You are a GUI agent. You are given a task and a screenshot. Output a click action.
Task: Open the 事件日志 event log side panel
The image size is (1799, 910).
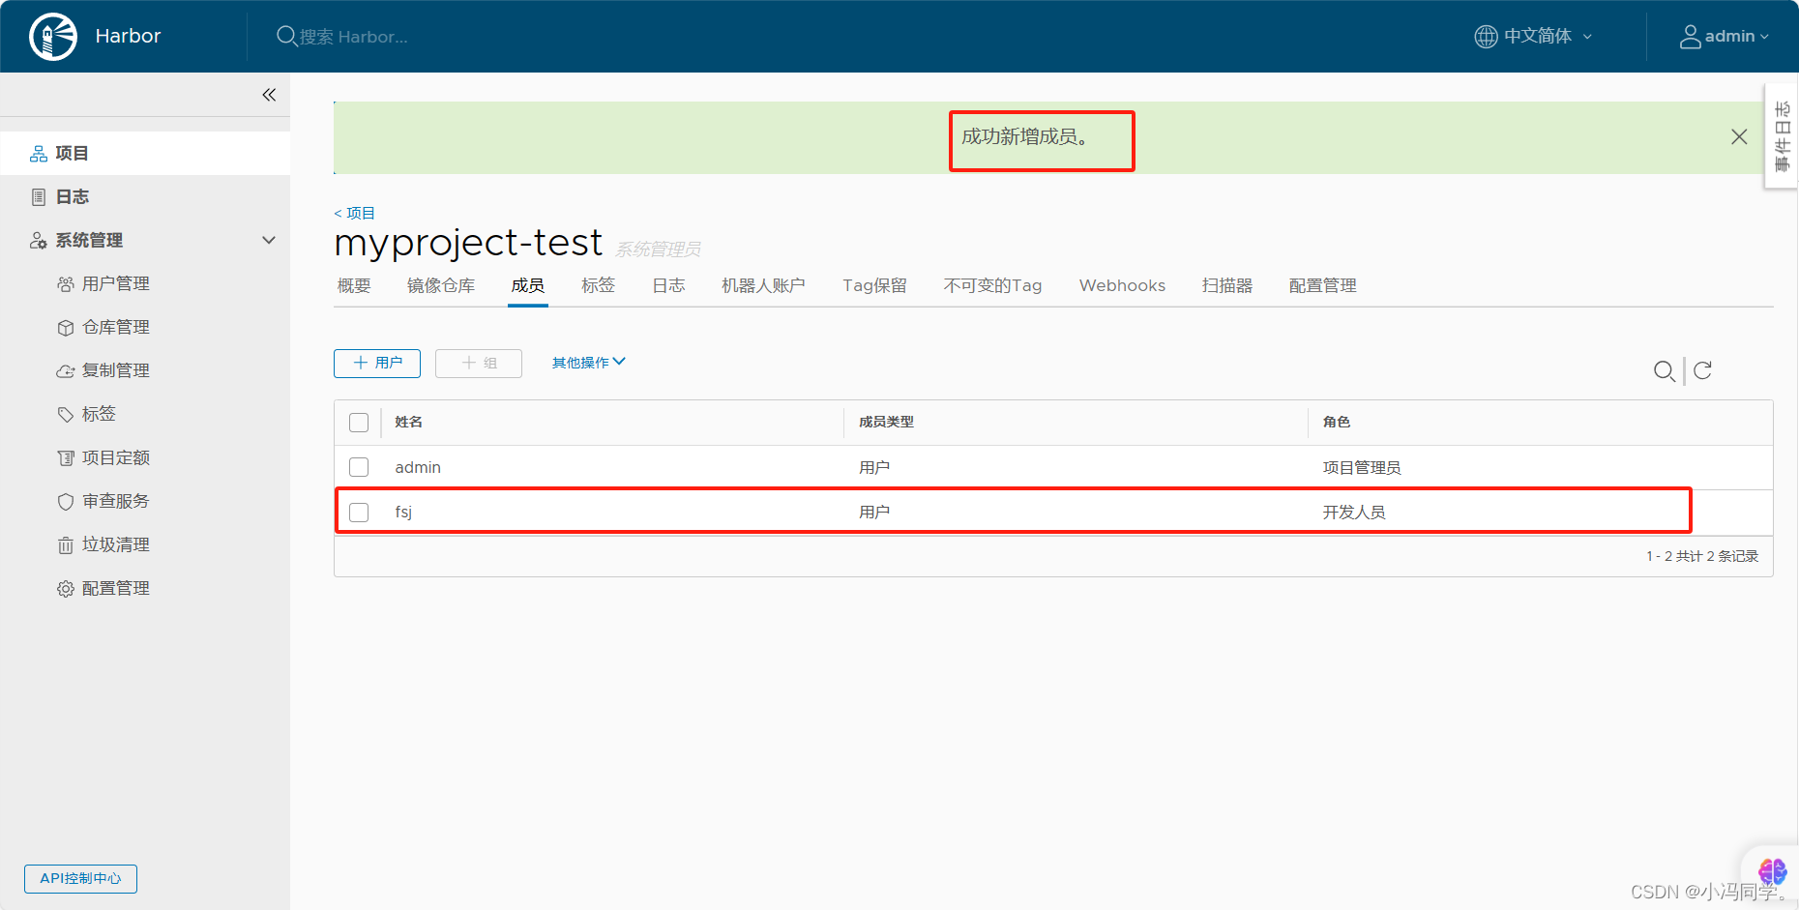point(1782,136)
